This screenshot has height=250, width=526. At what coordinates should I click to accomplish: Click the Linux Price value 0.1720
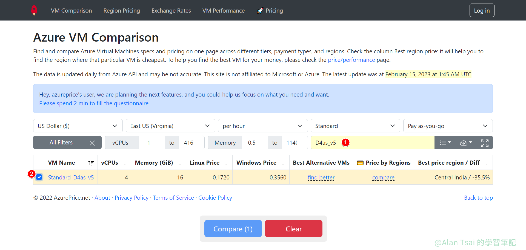221,178
